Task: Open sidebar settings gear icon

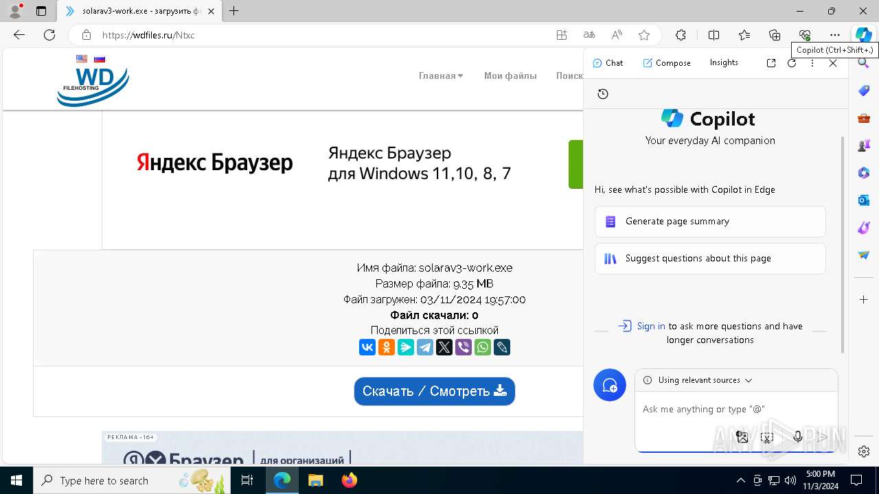Action: click(x=864, y=451)
